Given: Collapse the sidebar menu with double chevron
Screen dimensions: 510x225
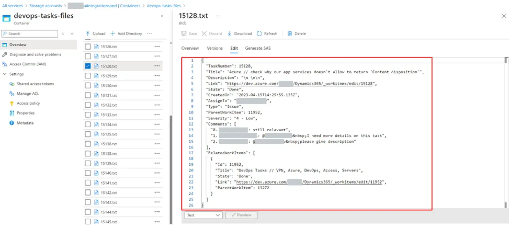Looking at the screenshot, I should click(x=72, y=33).
